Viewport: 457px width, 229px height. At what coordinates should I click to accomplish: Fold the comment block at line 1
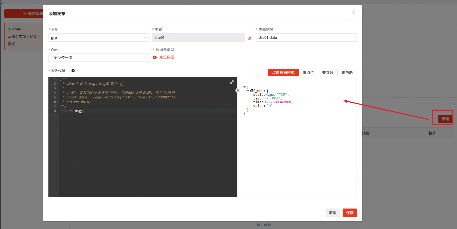pos(58,79)
